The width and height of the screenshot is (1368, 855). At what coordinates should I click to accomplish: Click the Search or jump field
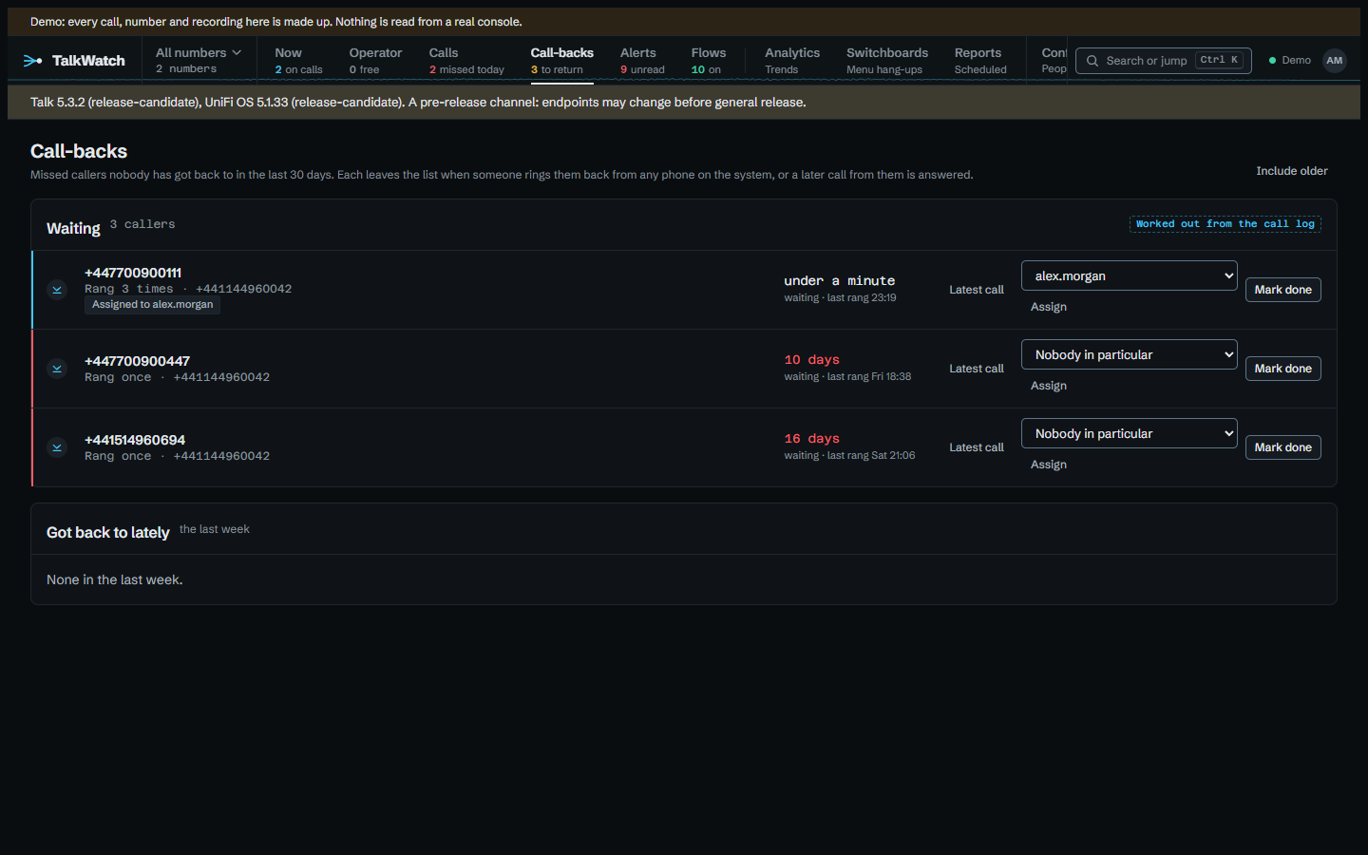coord(1163,61)
